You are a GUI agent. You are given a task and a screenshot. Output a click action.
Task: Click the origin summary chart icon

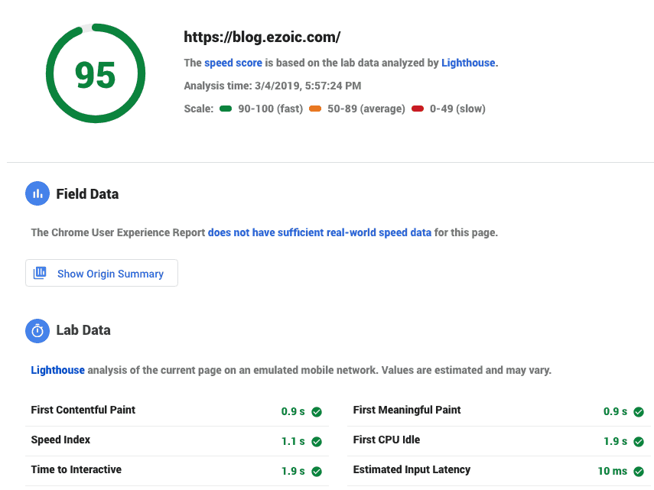pyautogui.click(x=40, y=273)
